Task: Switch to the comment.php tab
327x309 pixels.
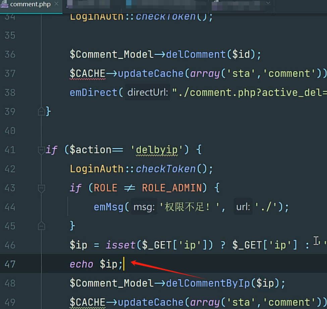Action: pos(30,4)
